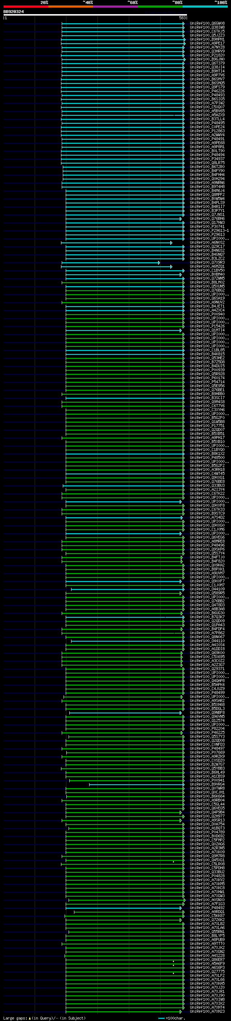Click the purple ~60% identity legend segment
Viewport: 231px width, 1021px height.
coord(116,7)
